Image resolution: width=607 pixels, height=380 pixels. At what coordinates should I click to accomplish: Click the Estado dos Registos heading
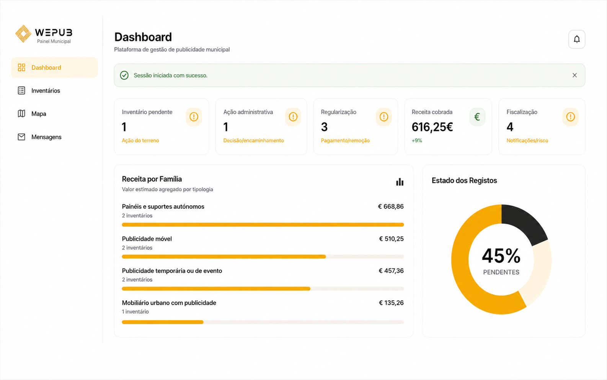[x=464, y=180]
